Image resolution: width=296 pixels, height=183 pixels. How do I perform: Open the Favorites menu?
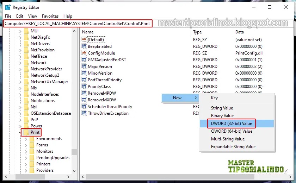coord(50,16)
